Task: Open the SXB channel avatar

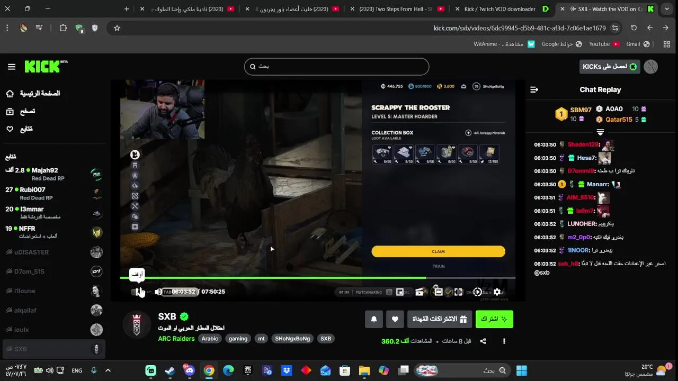Action: pos(137,324)
